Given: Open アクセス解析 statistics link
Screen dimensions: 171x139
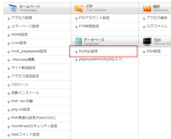Looking at the screenshot, I should click(x=157, y=18).
